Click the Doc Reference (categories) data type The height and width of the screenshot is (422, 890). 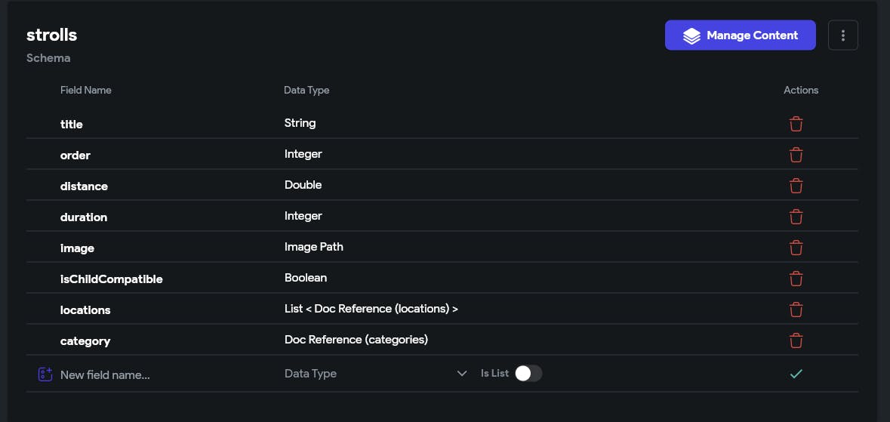pos(356,340)
